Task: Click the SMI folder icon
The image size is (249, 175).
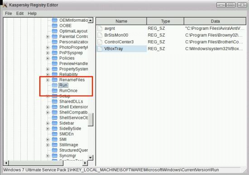Action: (55, 139)
